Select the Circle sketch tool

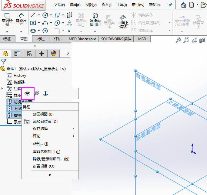[x=45, y=15]
